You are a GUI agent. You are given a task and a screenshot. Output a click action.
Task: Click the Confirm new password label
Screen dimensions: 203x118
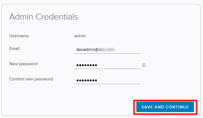point(31,79)
